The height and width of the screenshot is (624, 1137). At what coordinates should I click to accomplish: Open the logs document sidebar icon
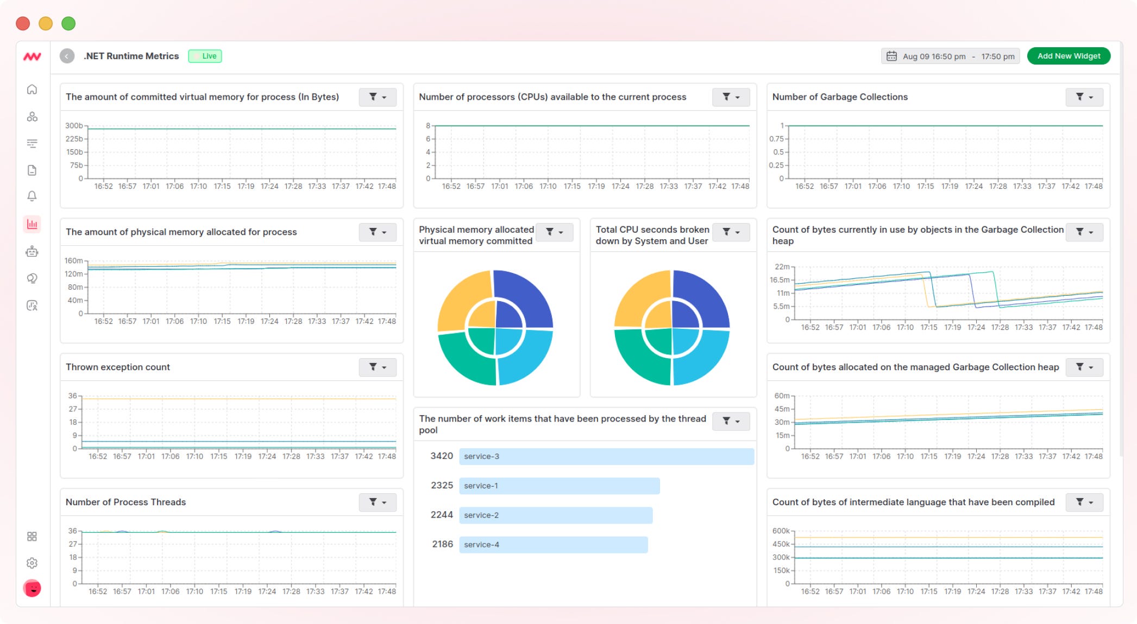point(32,170)
